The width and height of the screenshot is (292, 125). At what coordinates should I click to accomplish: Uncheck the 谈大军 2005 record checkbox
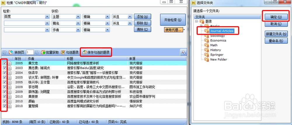click(x=5, y=77)
